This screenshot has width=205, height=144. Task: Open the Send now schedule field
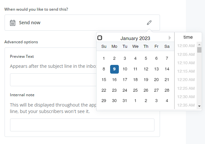(x=82, y=23)
